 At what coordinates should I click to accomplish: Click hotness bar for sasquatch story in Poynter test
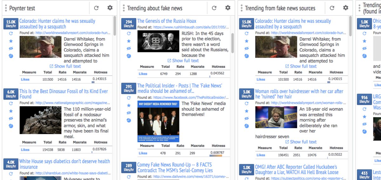coord(93,82)
